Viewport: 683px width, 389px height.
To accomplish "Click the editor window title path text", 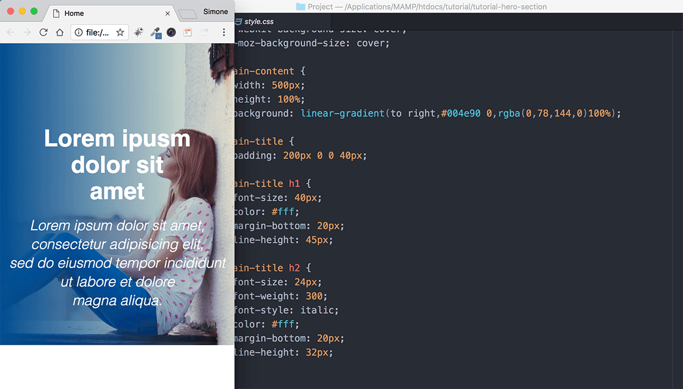I will 427,7.
